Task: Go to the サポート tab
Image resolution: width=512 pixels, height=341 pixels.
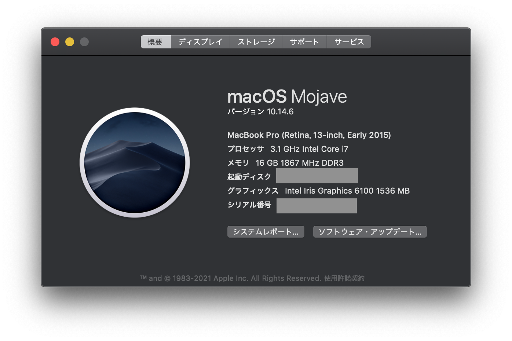Action: (x=304, y=42)
